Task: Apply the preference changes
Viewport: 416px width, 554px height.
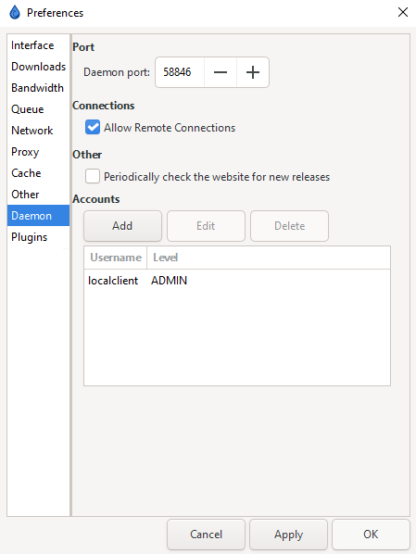Action: tap(288, 535)
